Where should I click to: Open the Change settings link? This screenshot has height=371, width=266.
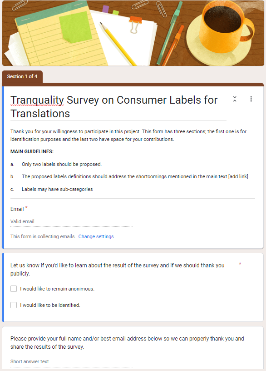tap(96, 236)
